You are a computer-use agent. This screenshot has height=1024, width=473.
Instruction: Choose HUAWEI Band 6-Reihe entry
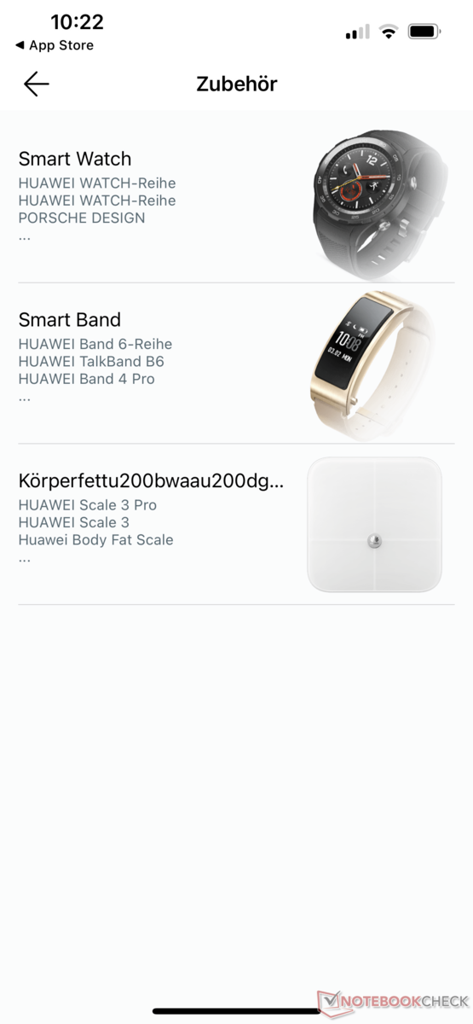95,344
